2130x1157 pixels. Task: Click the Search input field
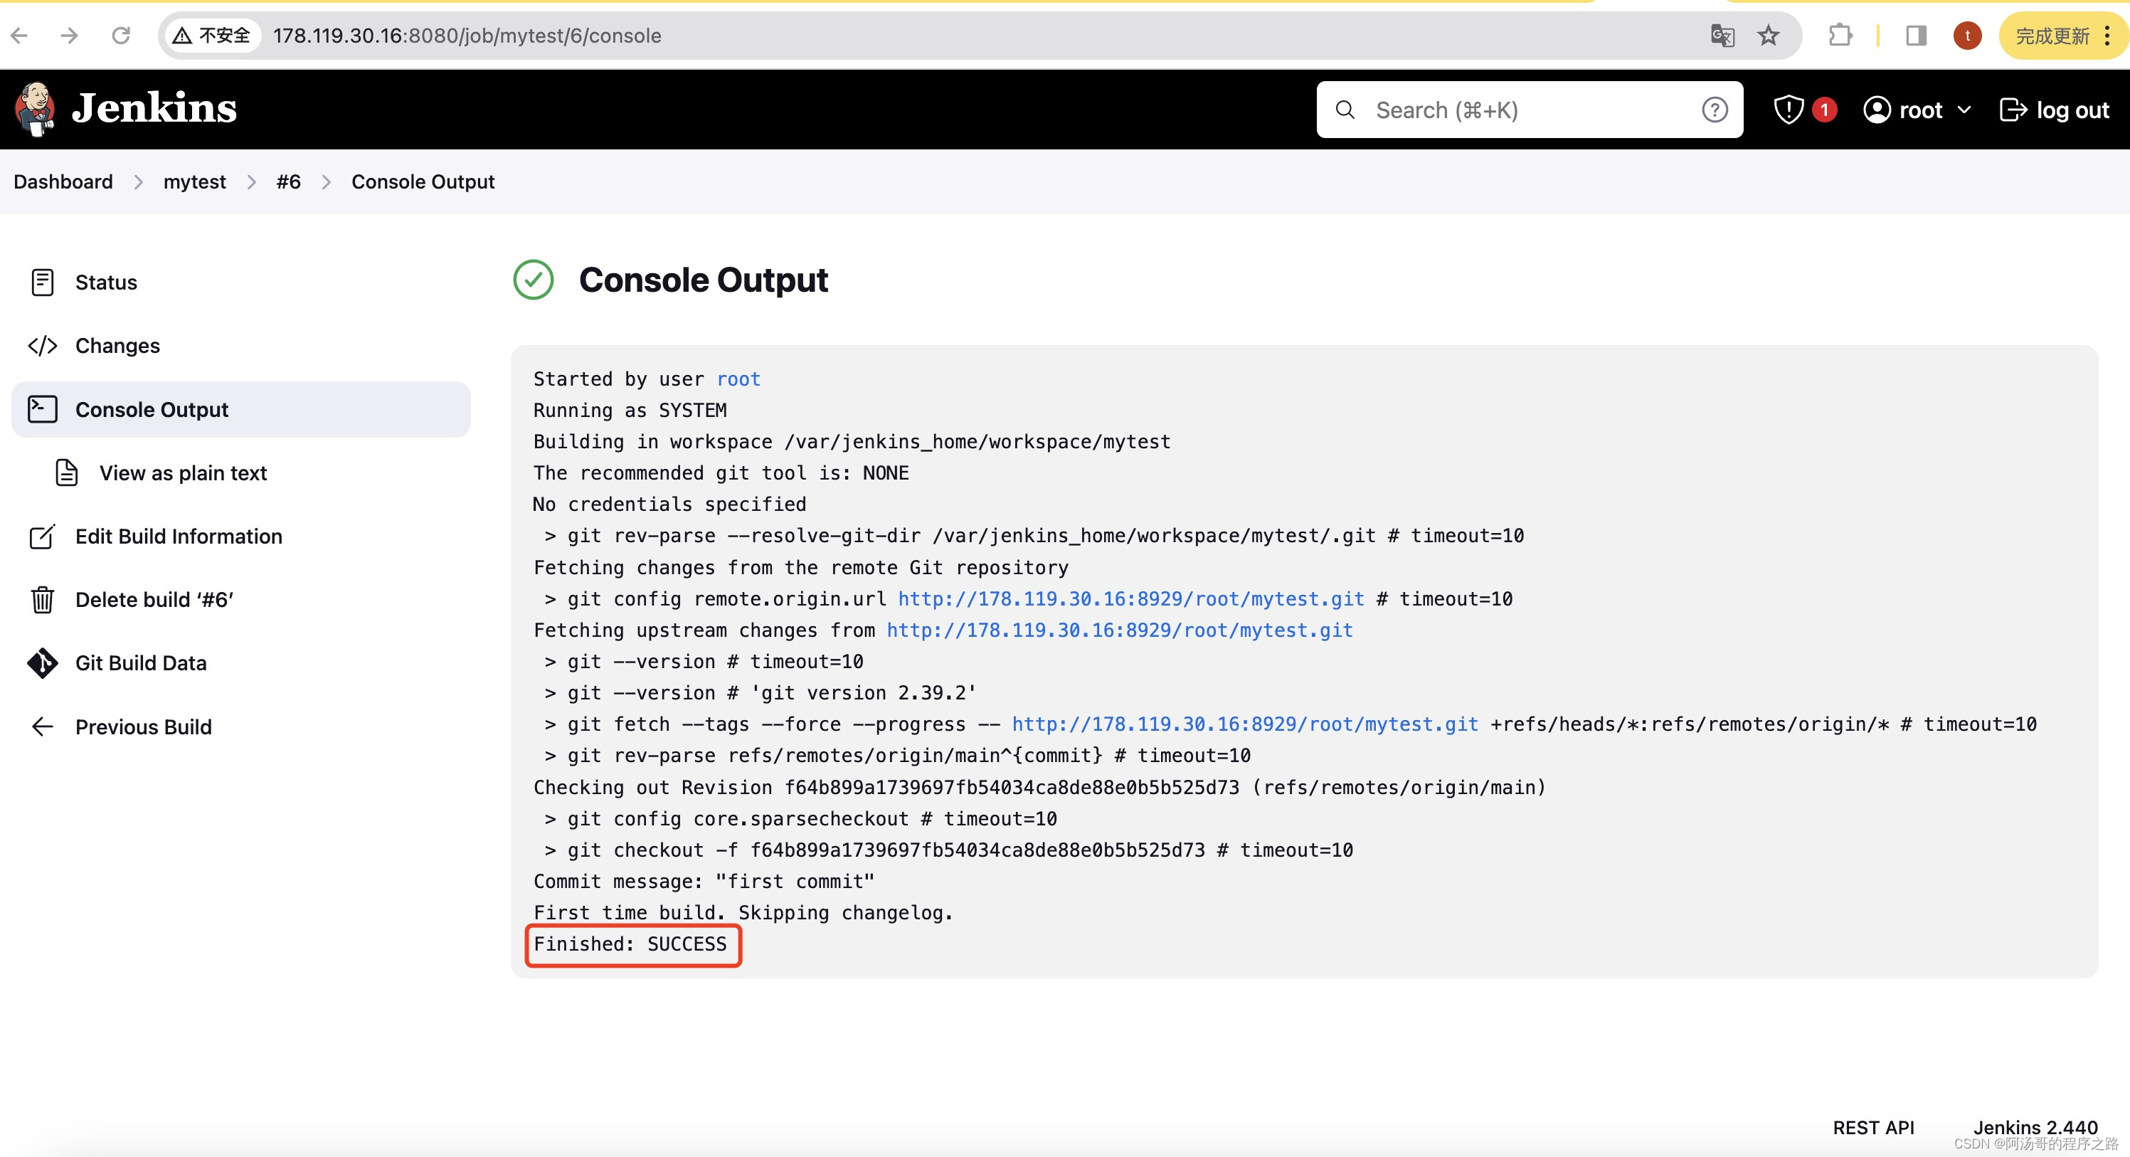(x=1530, y=110)
